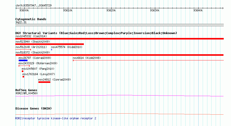Click the Cytogenetic Bands track title
This screenshot has height=126, width=231.
(x=31, y=19)
